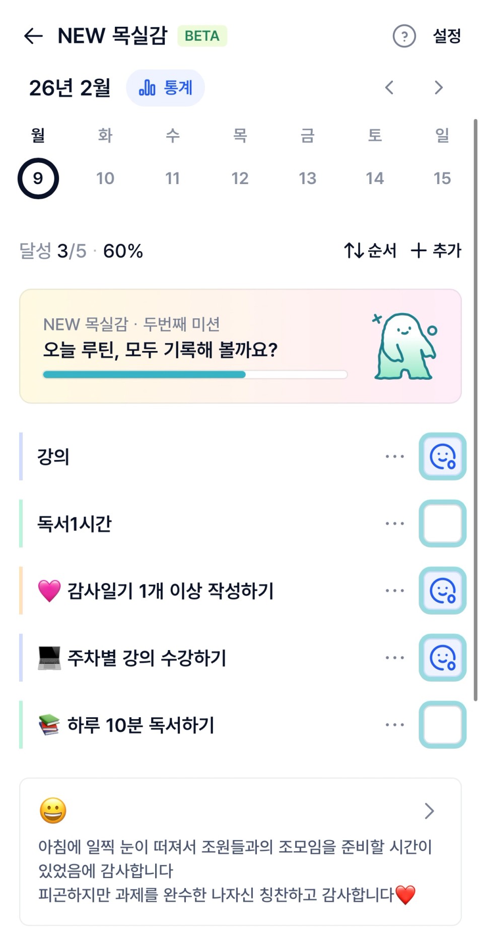Open the help question mark icon
This screenshot has height=930, width=481.
(x=404, y=36)
